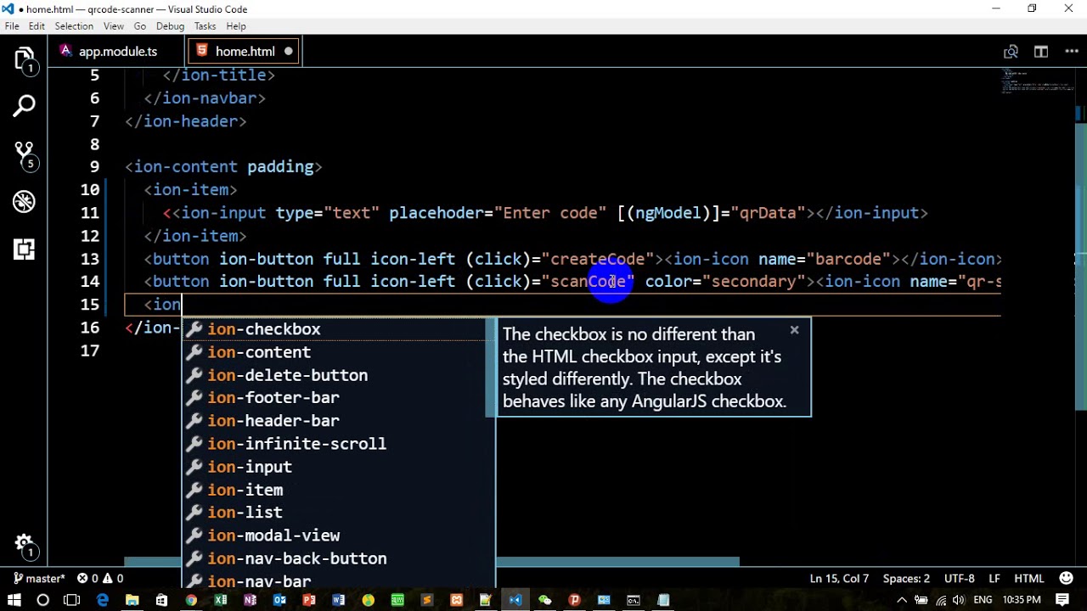Open the Windows Start menu

point(14,600)
